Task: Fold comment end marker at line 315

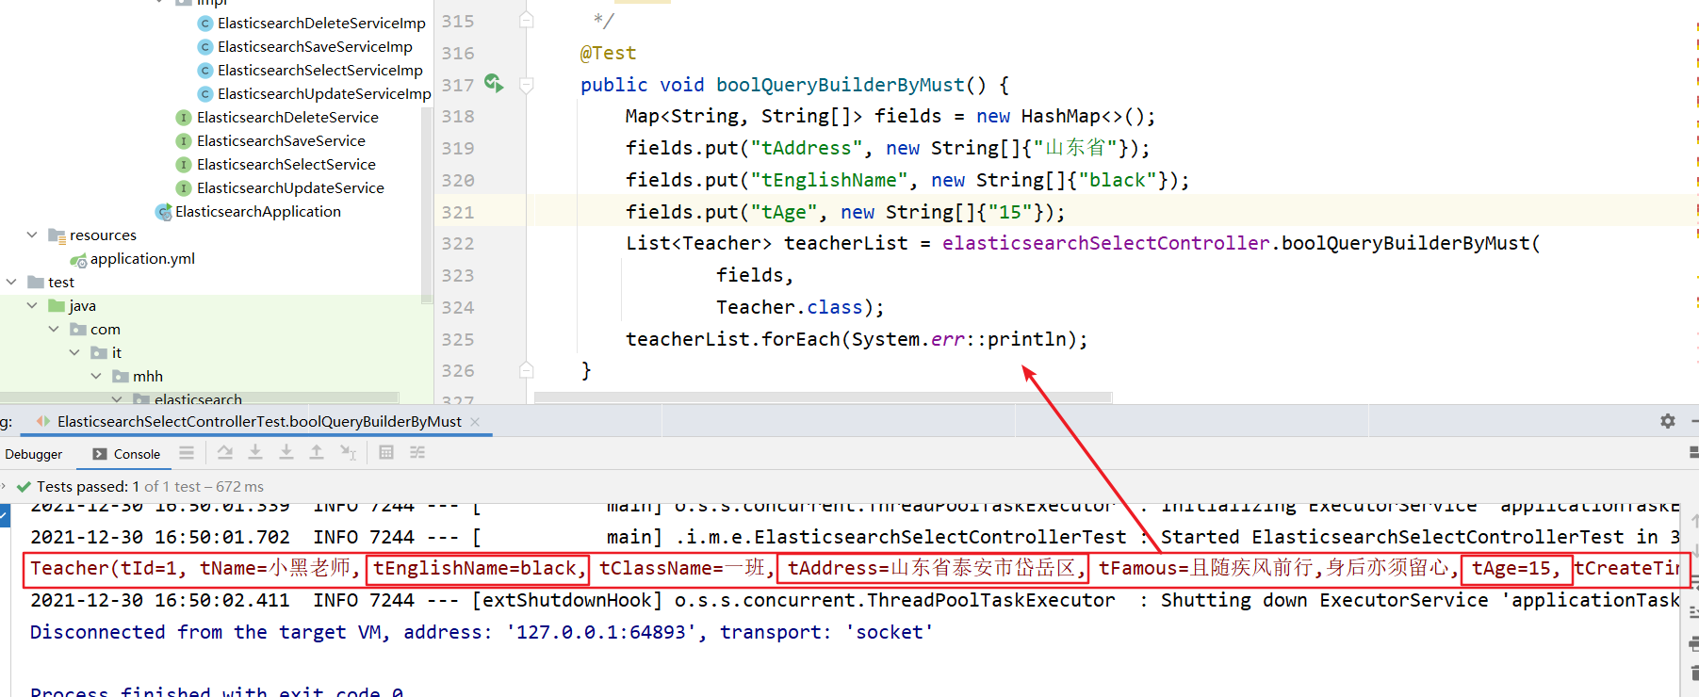Action: click(x=527, y=20)
